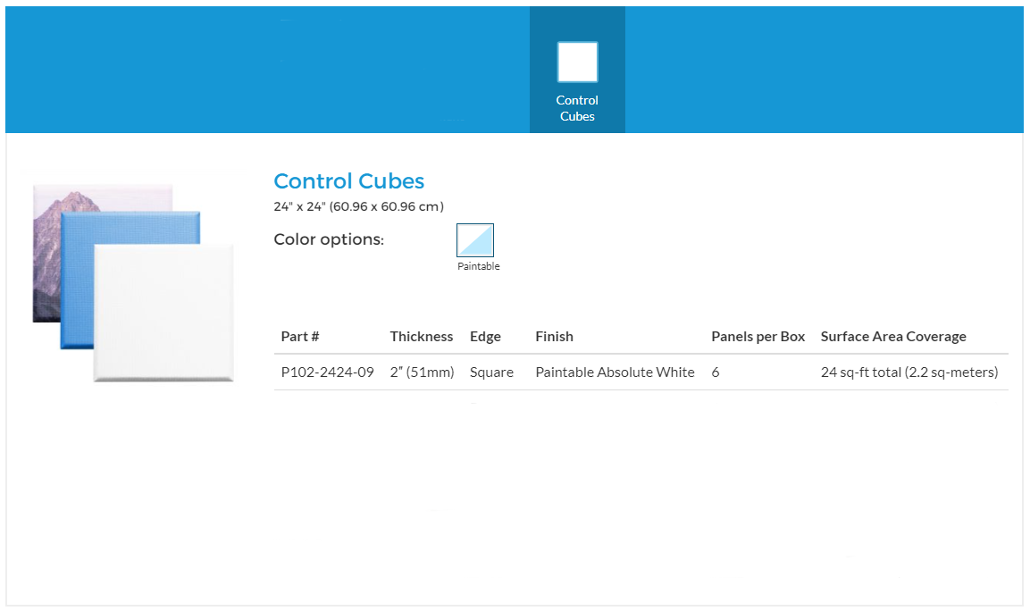
Task: Click the Edge column header
Action: click(x=485, y=337)
